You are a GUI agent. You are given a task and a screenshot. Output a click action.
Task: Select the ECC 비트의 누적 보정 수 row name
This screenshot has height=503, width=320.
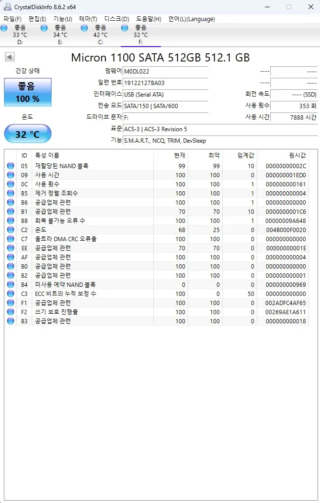66,294
